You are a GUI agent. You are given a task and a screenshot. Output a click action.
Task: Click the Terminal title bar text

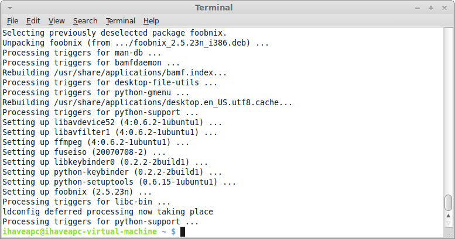click(x=214, y=8)
